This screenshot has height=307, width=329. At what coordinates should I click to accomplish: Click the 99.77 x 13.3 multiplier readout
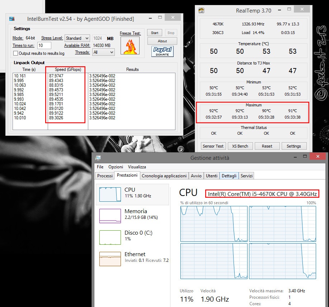tap(288, 24)
